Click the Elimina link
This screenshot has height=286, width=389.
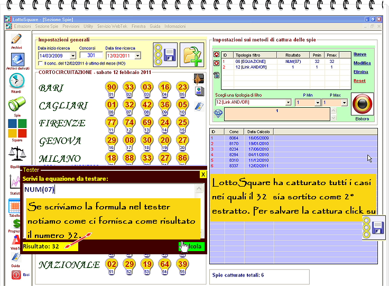pyautogui.click(x=361, y=72)
